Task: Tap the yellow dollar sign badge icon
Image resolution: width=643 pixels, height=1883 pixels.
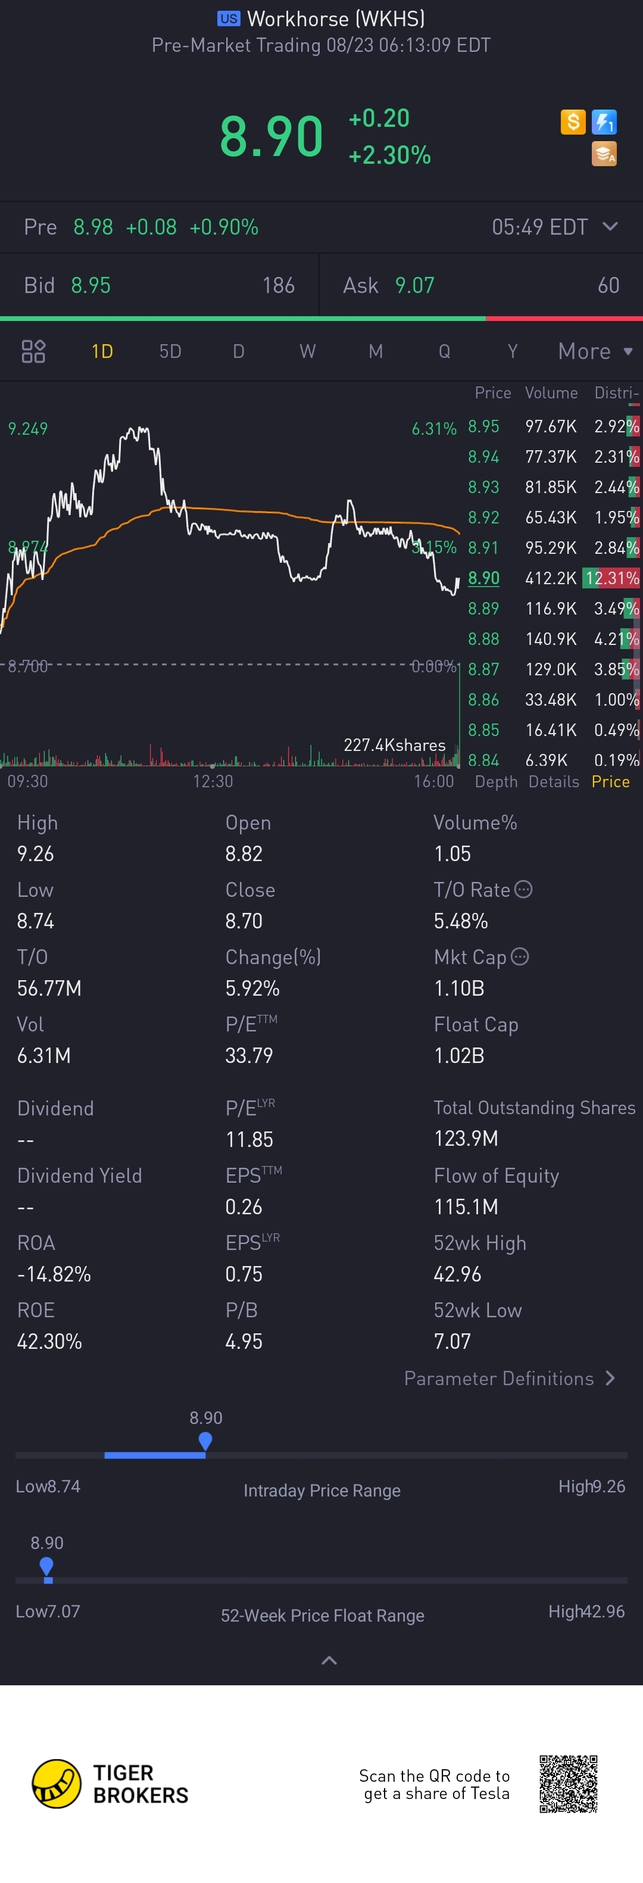Action: [573, 121]
